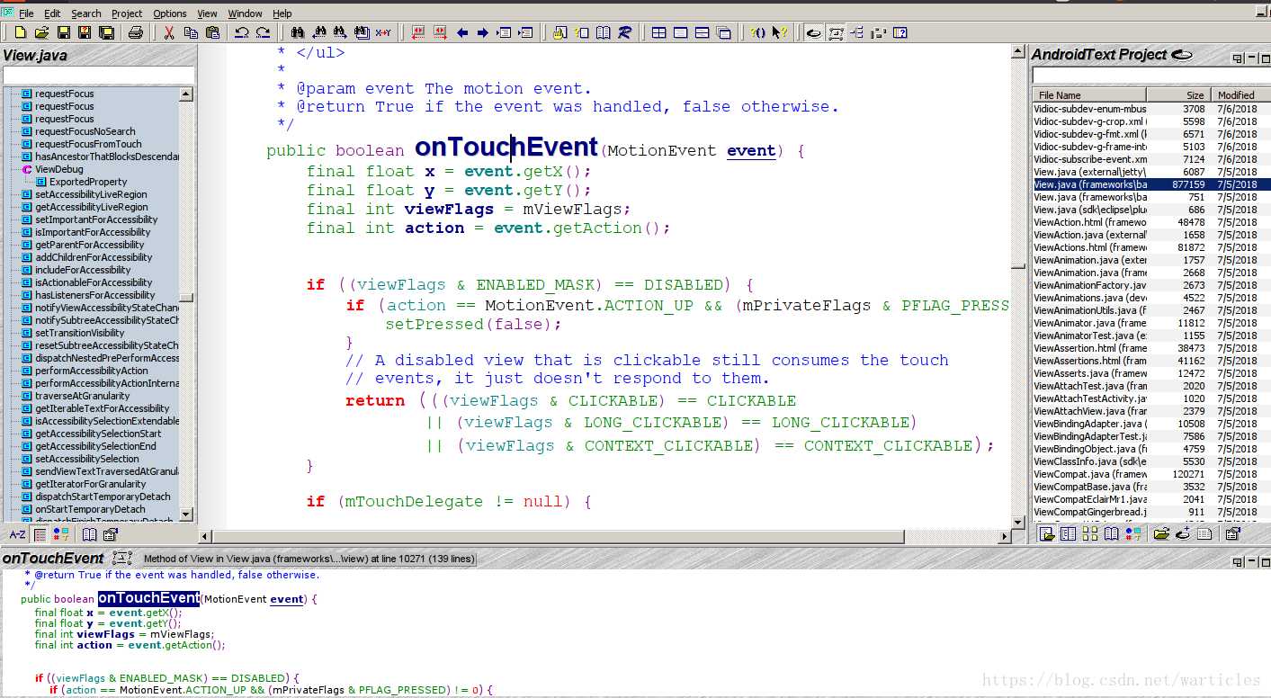Click the context Help pointer-question icon

[779, 32]
